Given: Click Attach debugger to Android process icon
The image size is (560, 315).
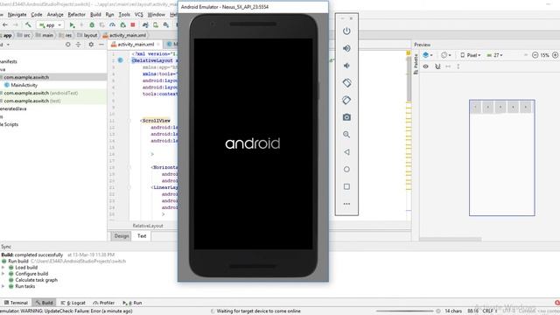Looking at the screenshot, I should click(x=122, y=25).
